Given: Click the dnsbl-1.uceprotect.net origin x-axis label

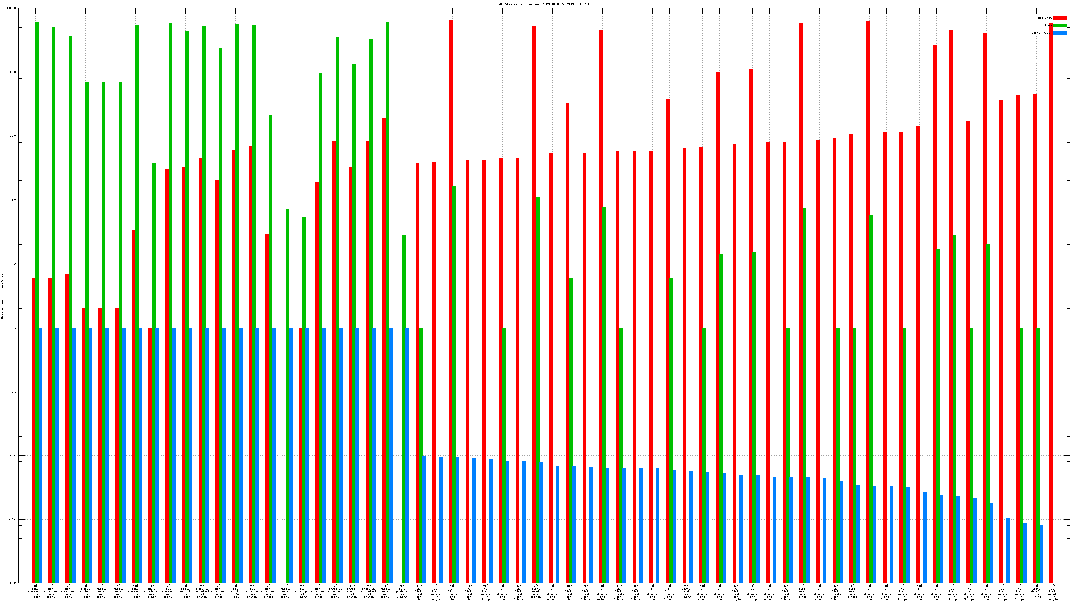Looking at the screenshot, I should [202, 591].
